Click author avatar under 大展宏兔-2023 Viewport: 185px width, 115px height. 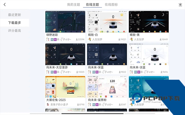coord(48,105)
